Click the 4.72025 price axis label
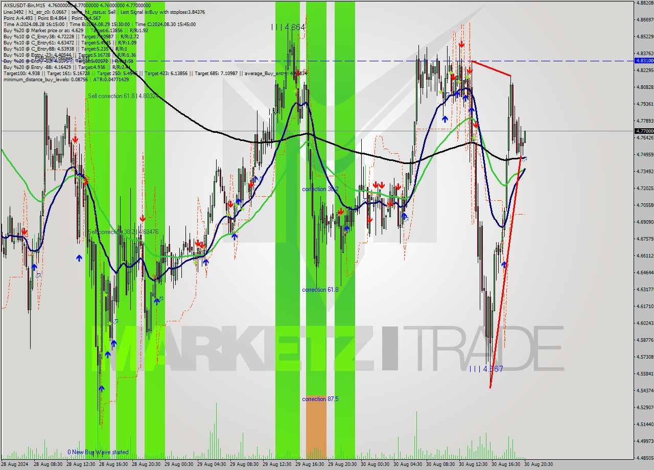Viewport: 654px width, 470px height. pos(645,188)
